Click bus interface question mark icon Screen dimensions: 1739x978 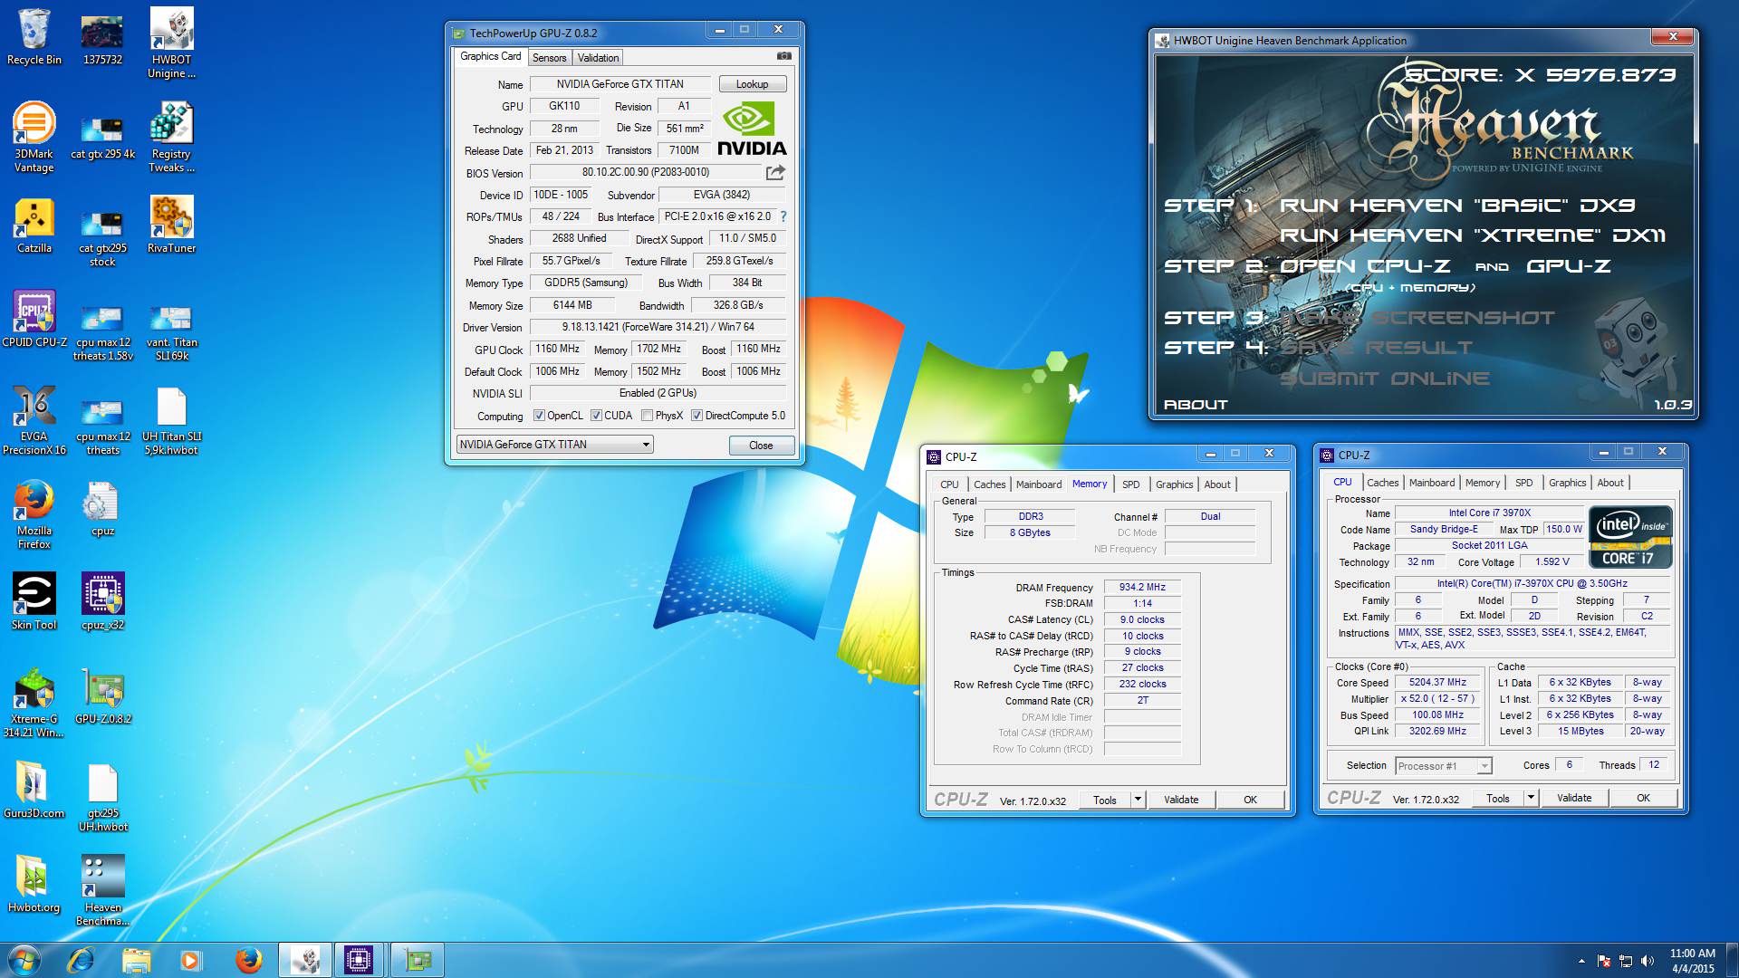pyautogui.click(x=783, y=216)
